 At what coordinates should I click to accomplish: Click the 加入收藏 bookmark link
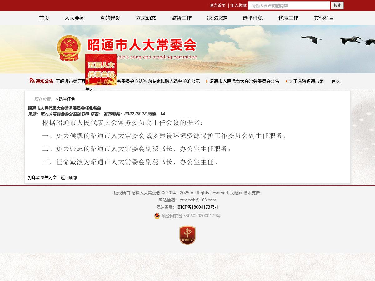click(238, 5)
